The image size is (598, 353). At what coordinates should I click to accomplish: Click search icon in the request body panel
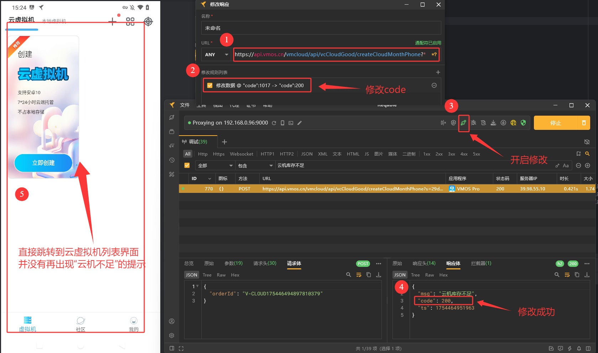pyautogui.click(x=349, y=275)
